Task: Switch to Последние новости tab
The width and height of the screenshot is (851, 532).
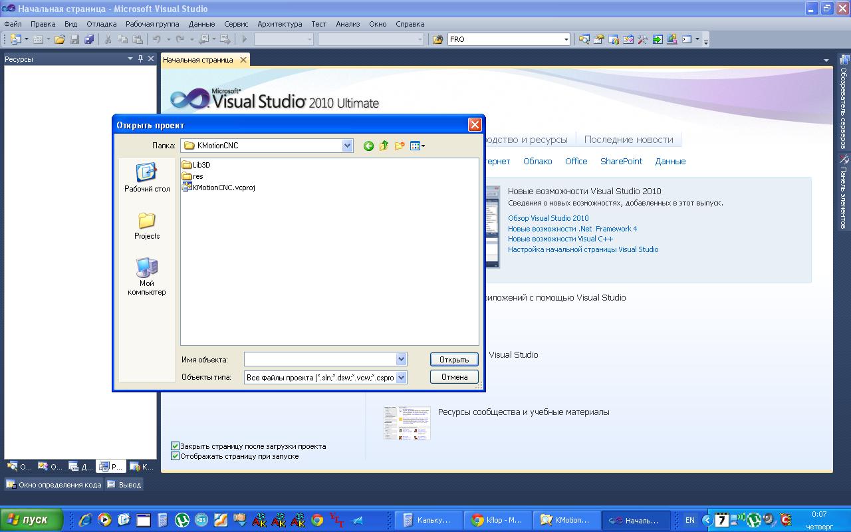Action: pyautogui.click(x=629, y=140)
